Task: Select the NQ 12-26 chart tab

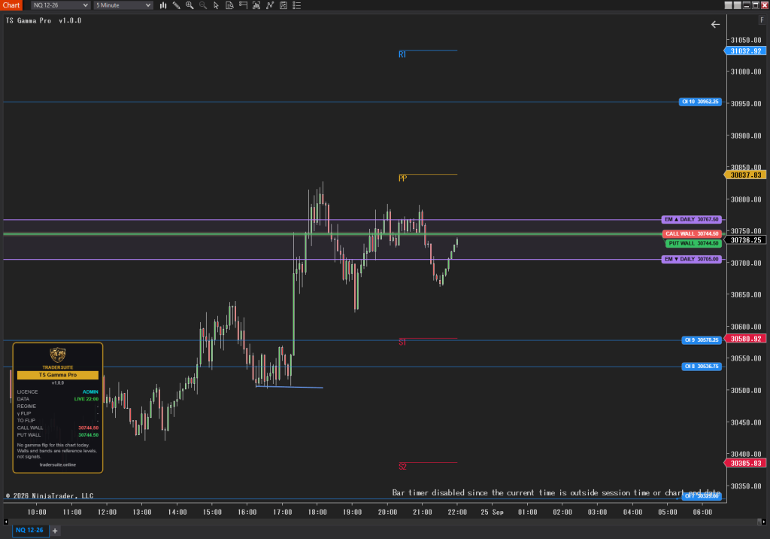Action: point(29,530)
